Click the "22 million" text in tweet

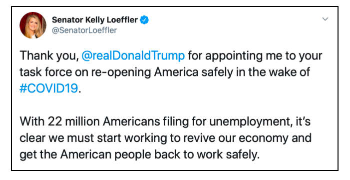pos(74,121)
